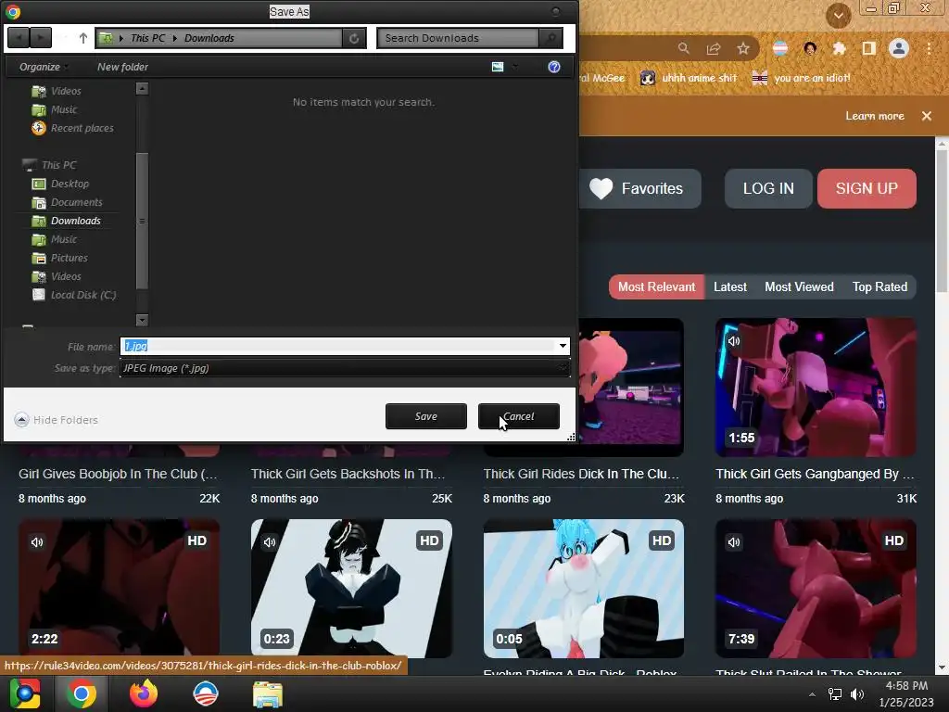
Task: Click the sidebar scroll up arrow
Action: click(x=142, y=88)
